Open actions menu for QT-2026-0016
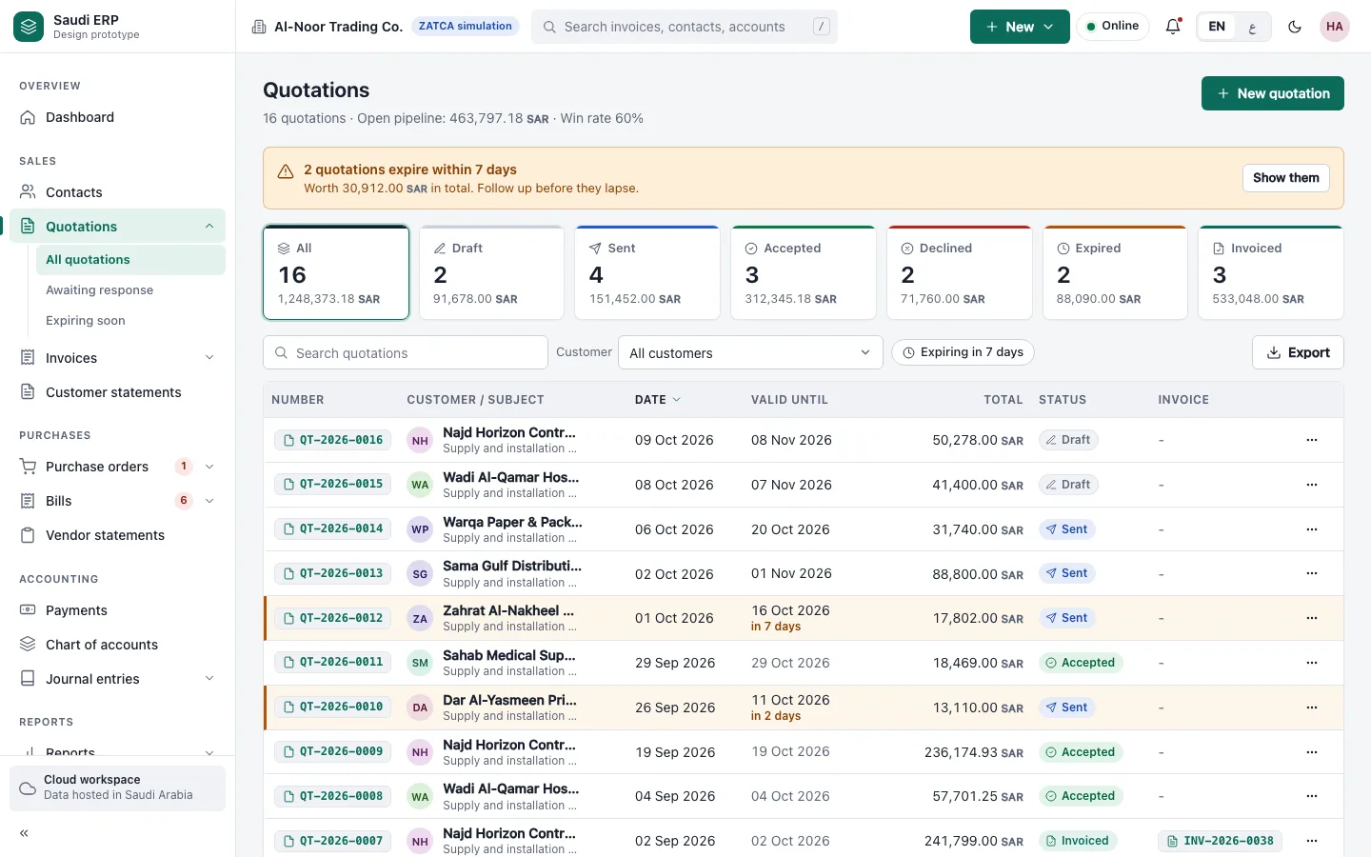 pyautogui.click(x=1312, y=440)
